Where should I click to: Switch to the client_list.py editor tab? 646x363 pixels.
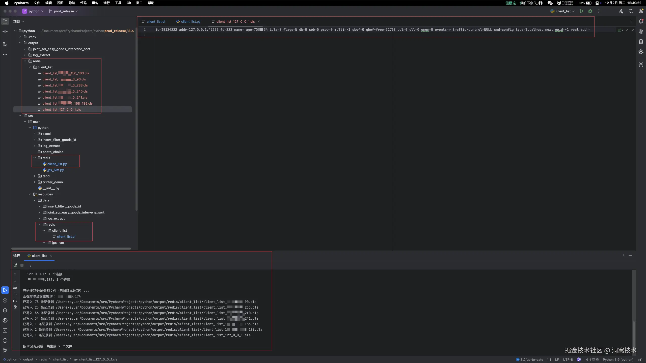click(x=190, y=21)
